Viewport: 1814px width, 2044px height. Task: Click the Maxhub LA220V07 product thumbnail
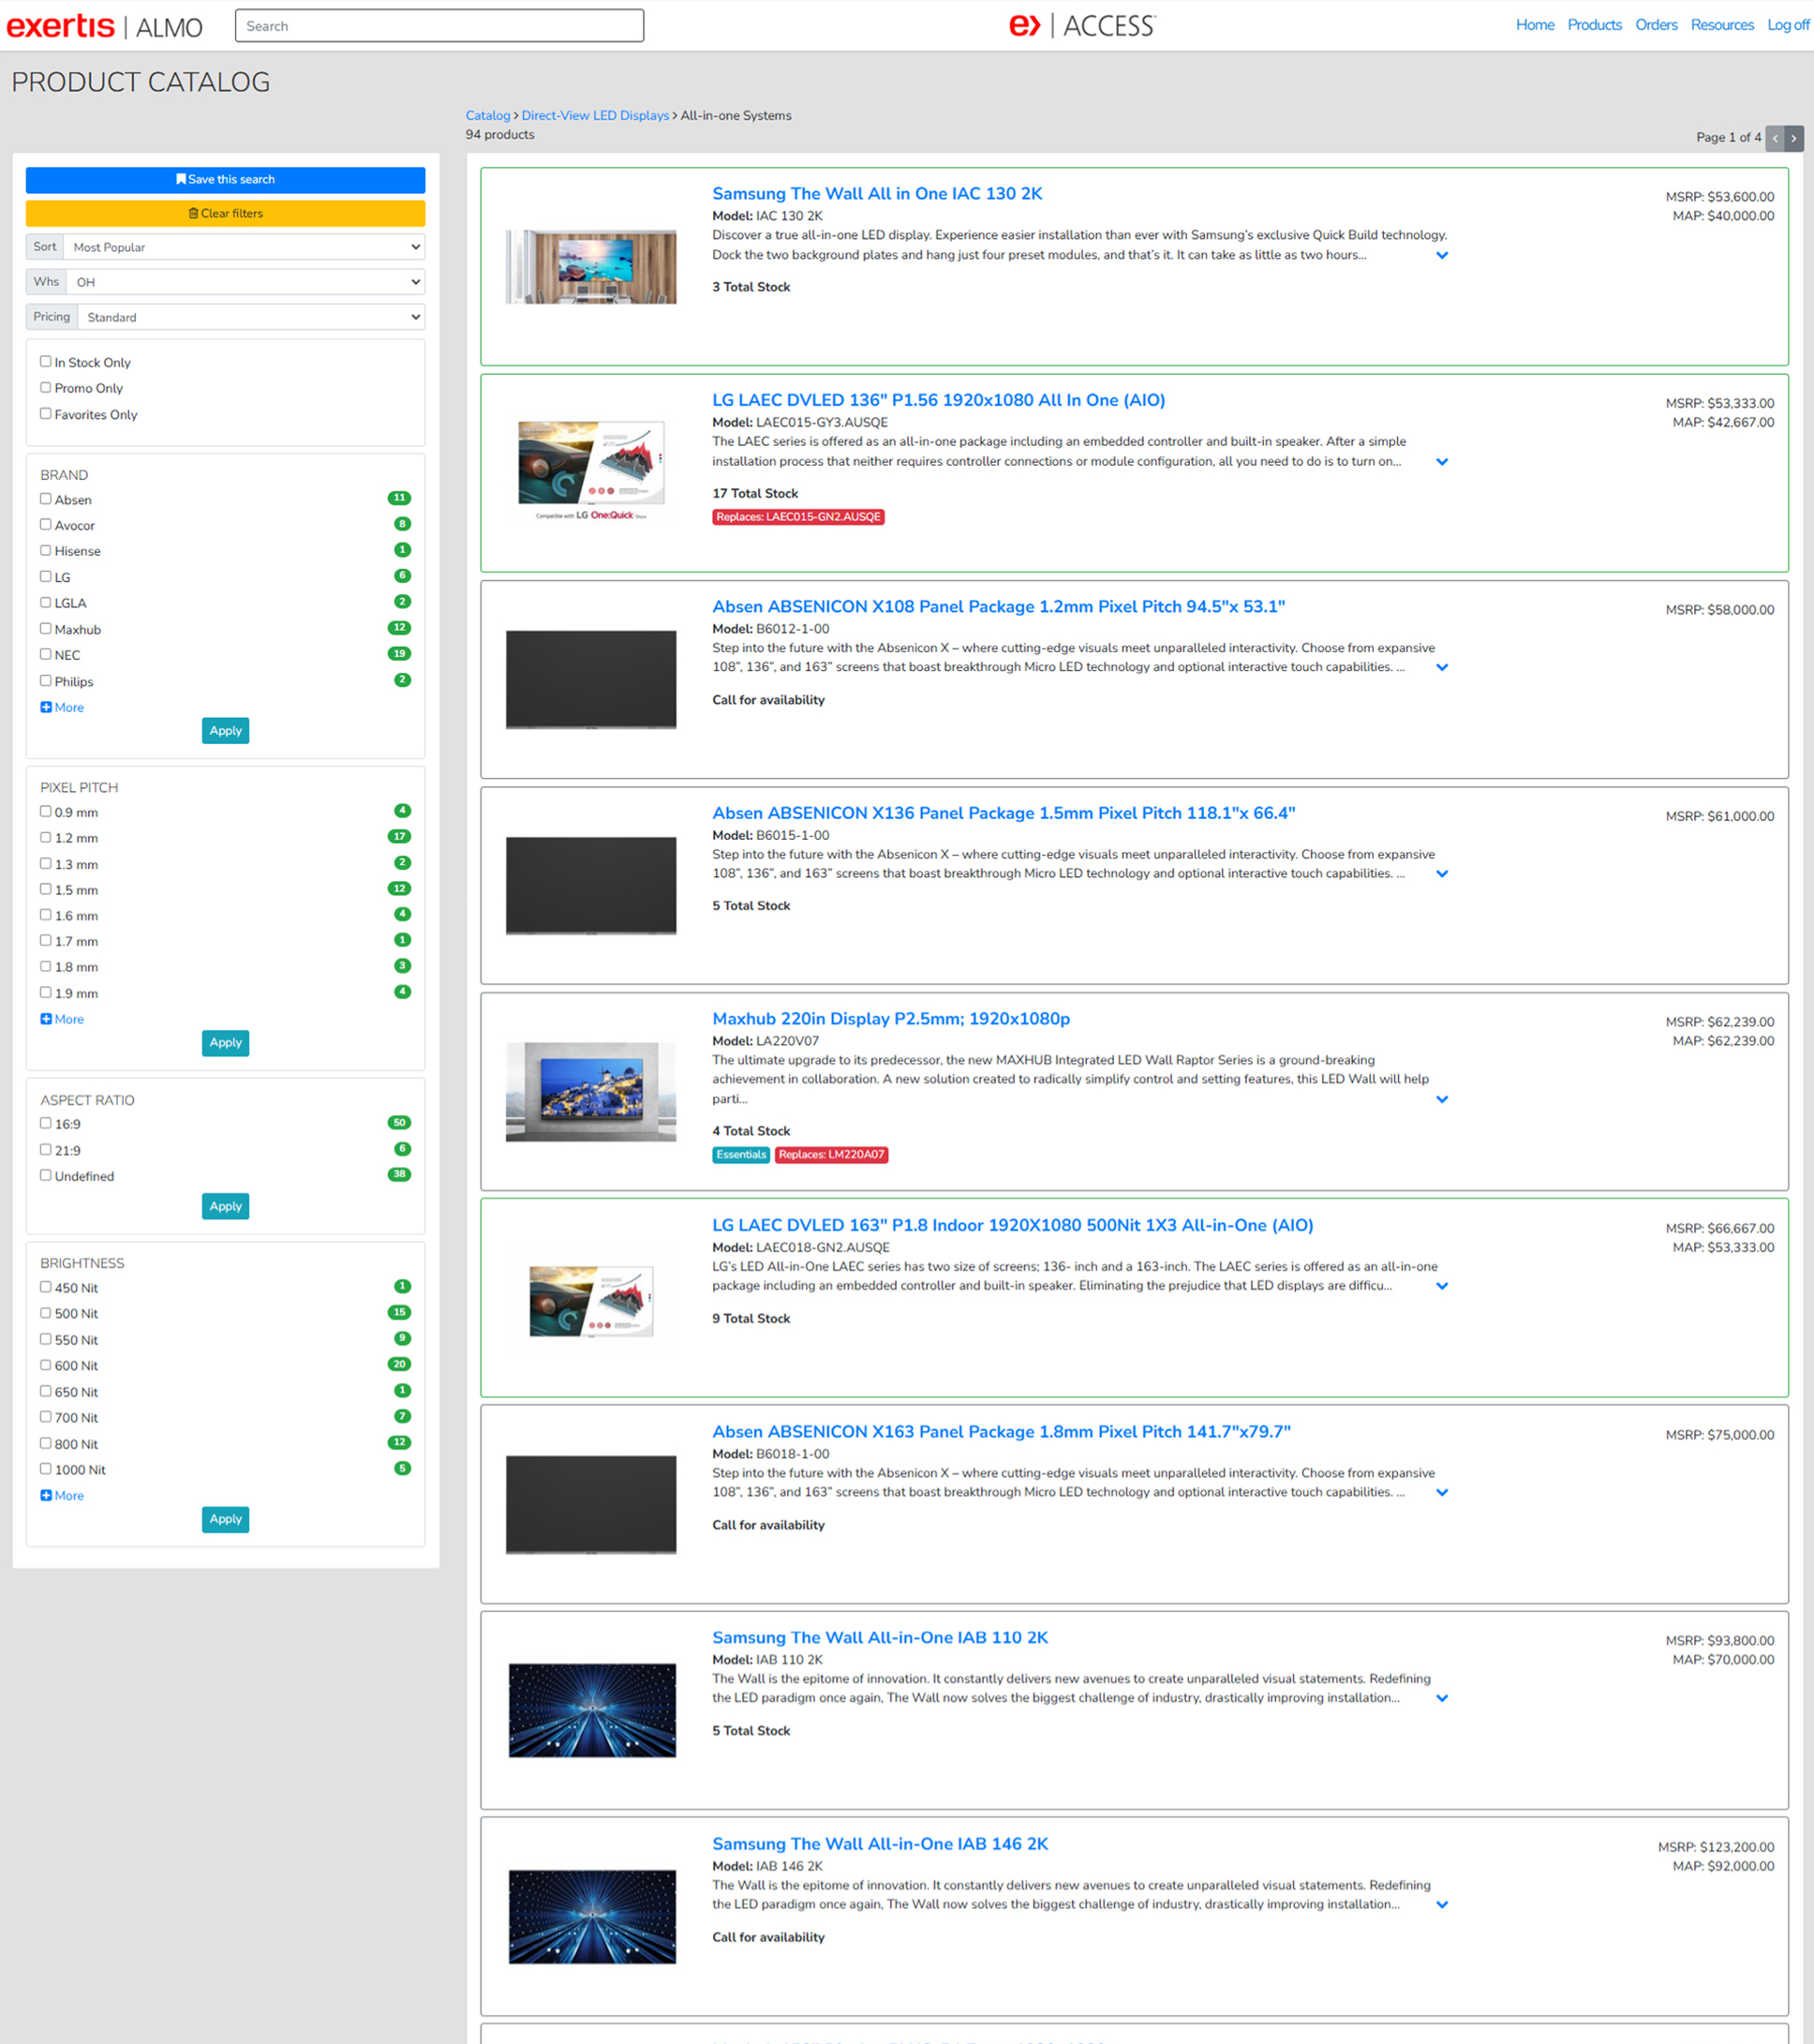(591, 1092)
